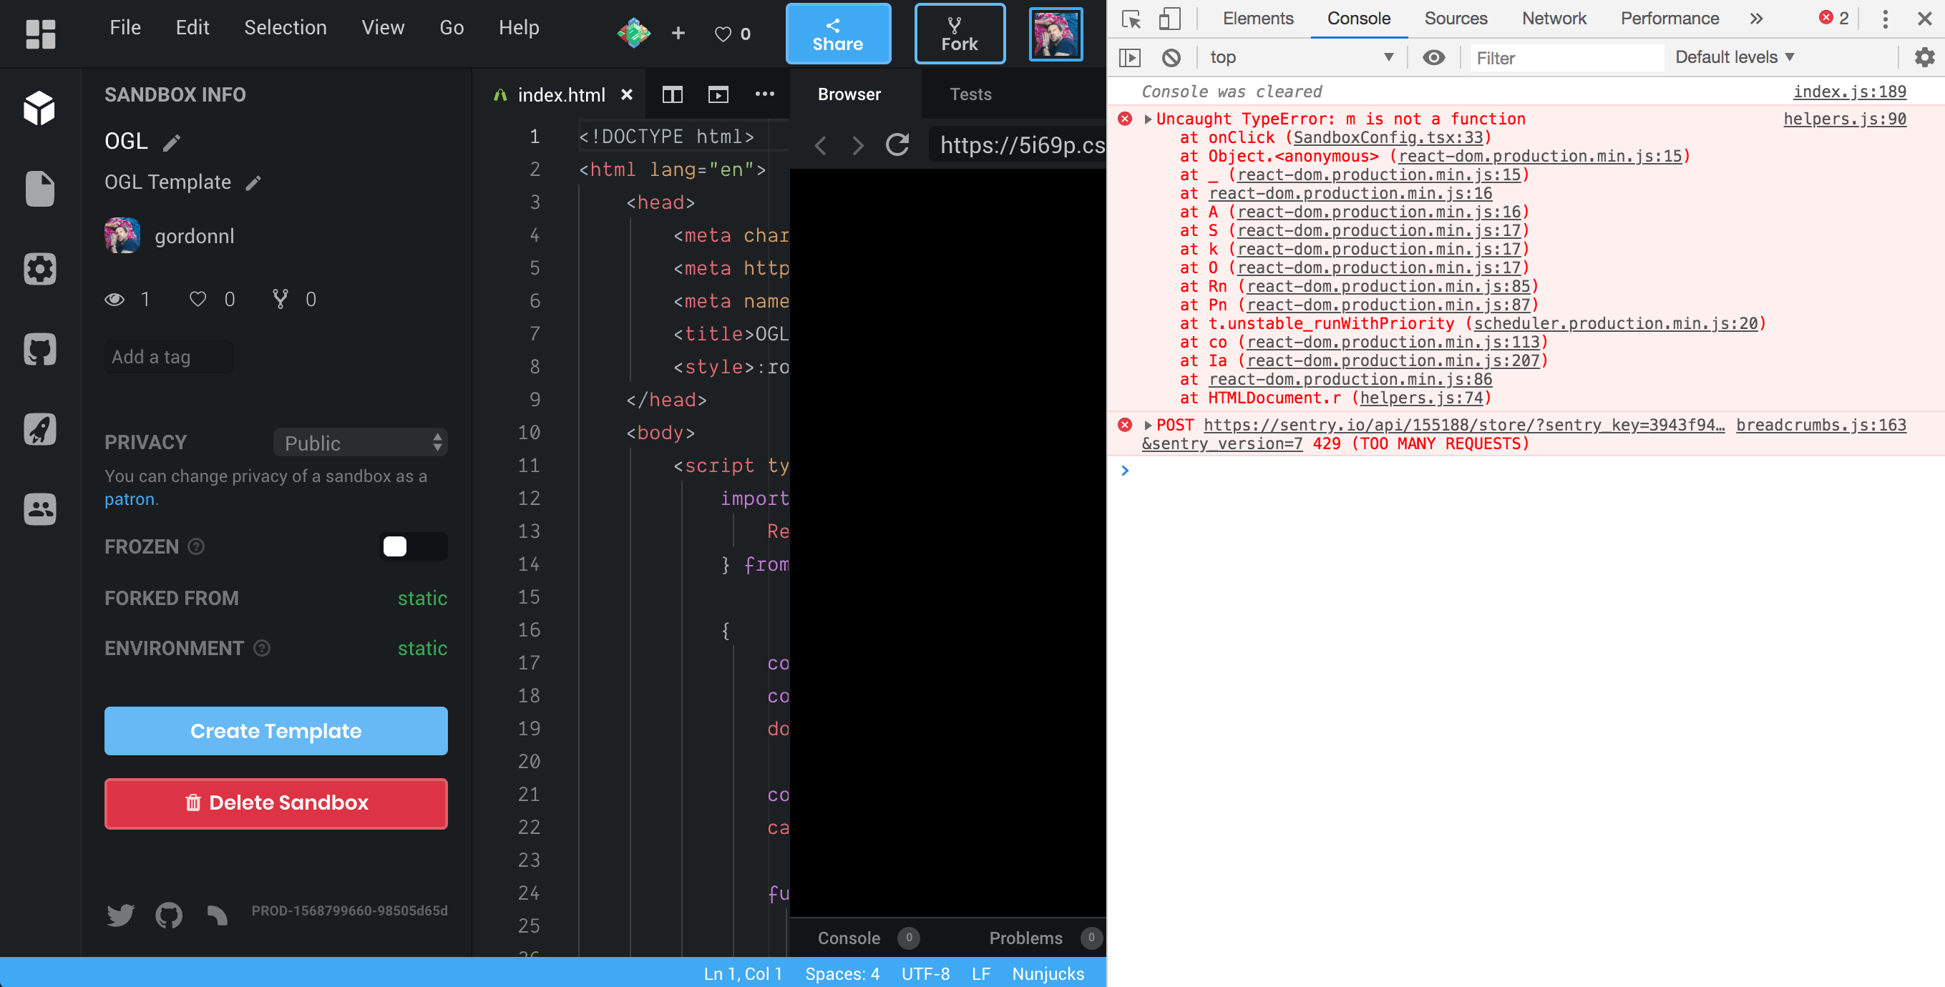Edit the OGL Template description pencil
Image resolution: width=1945 pixels, height=987 pixels.
254,182
